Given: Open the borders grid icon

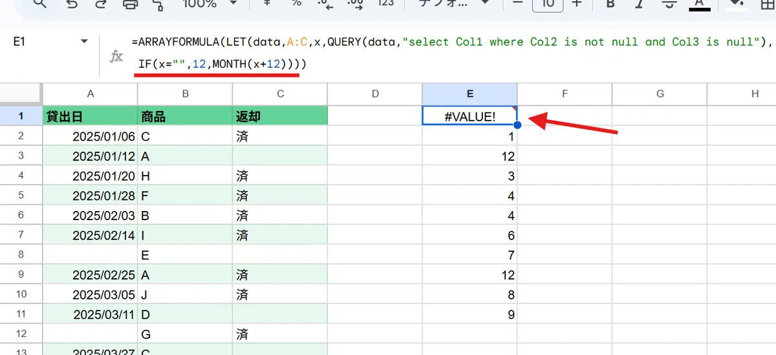Looking at the screenshot, I should 768,4.
